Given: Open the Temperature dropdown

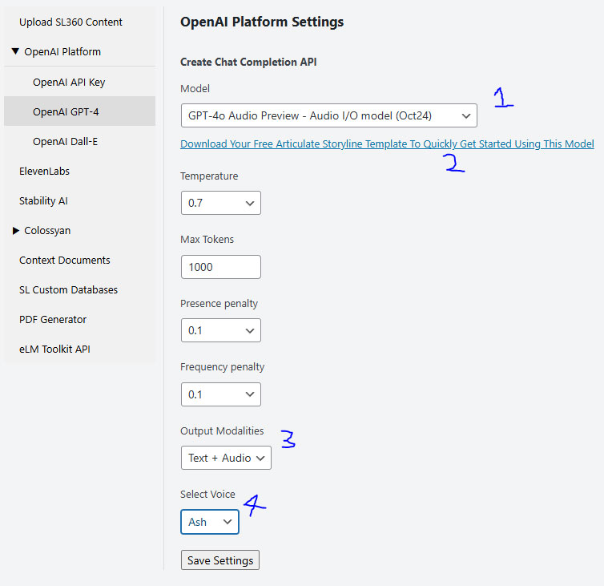Looking at the screenshot, I should pos(220,203).
